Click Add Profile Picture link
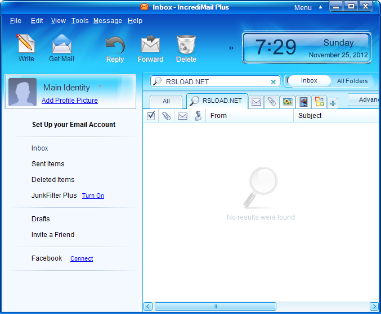 click(69, 101)
